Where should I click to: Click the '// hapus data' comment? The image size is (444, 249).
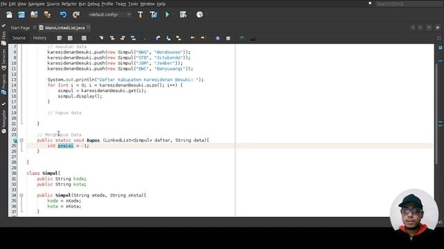pyautogui.click(x=65, y=113)
